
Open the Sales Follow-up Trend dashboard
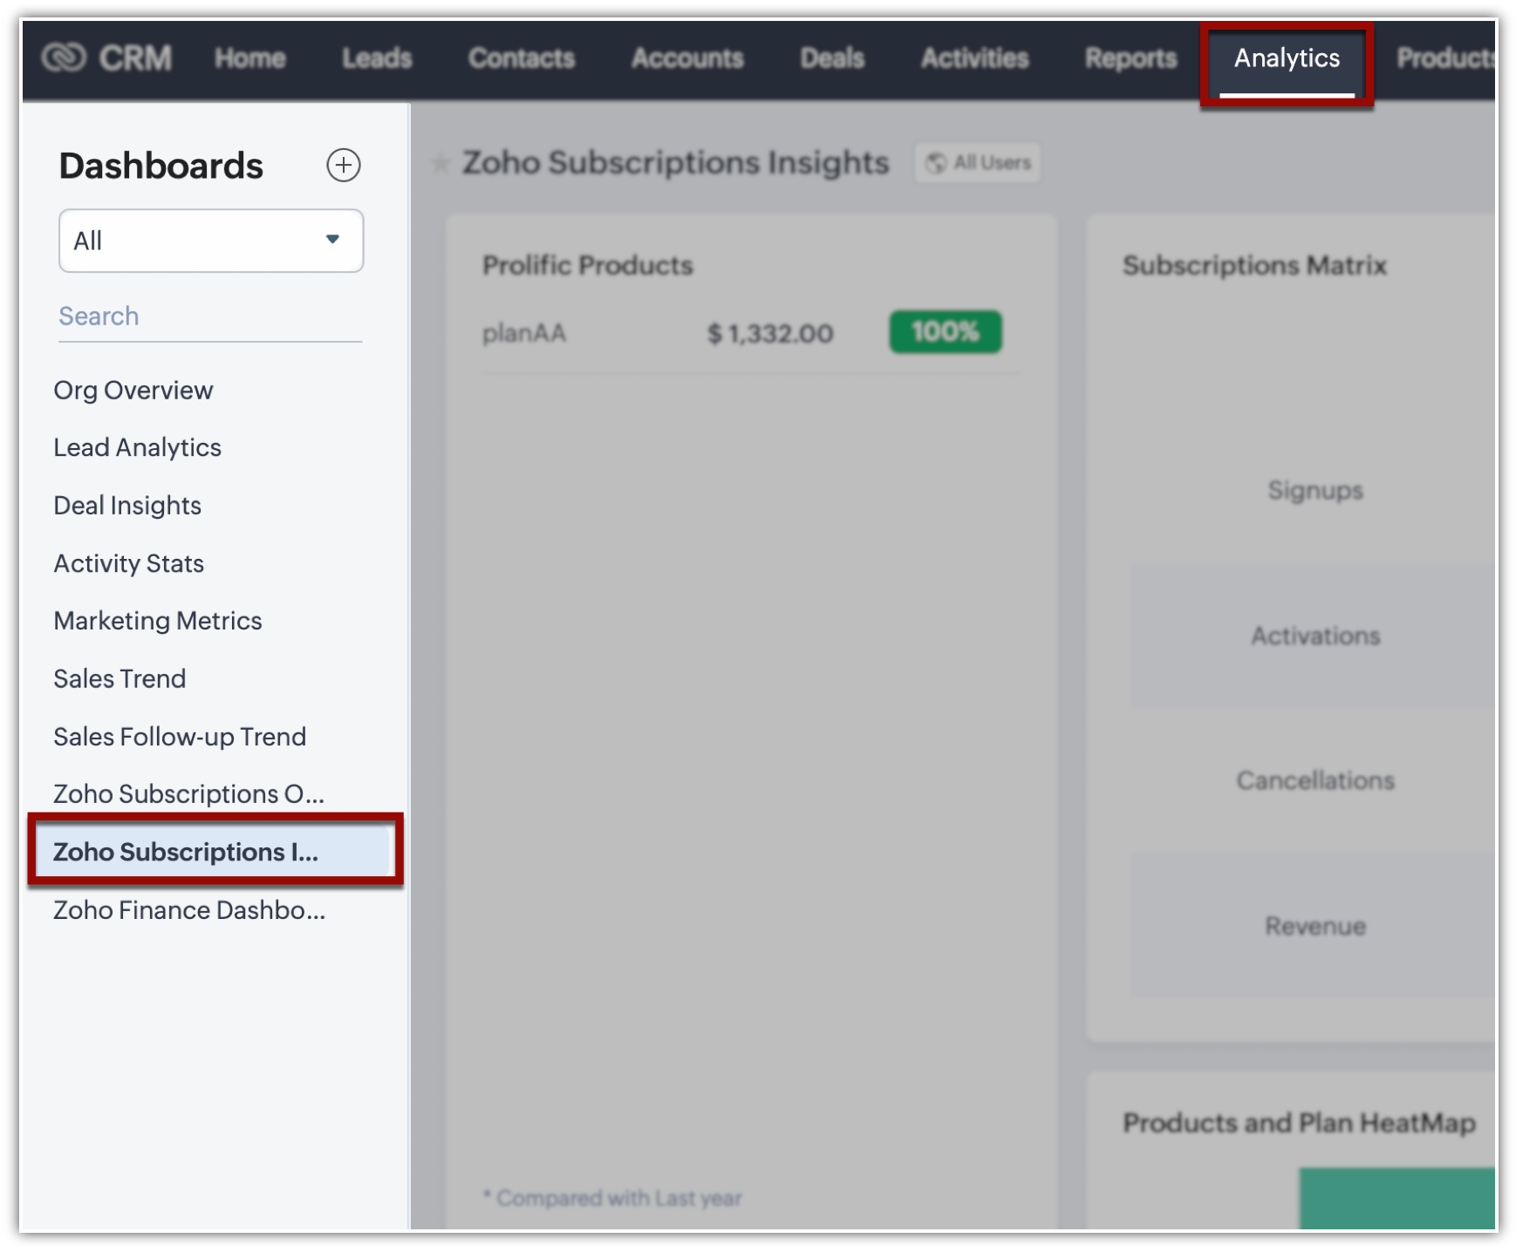tap(180, 737)
